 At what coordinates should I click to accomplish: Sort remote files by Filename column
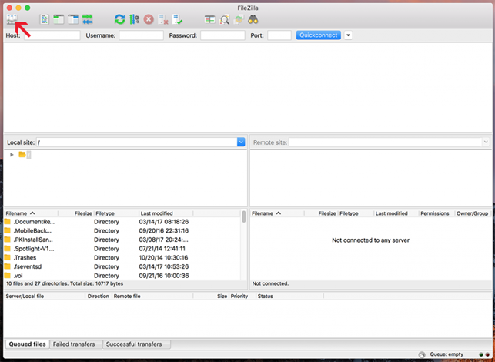point(277,213)
